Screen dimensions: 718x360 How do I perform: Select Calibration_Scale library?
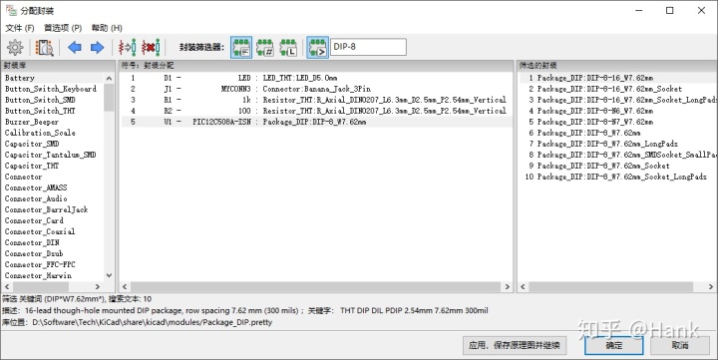[54, 133]
